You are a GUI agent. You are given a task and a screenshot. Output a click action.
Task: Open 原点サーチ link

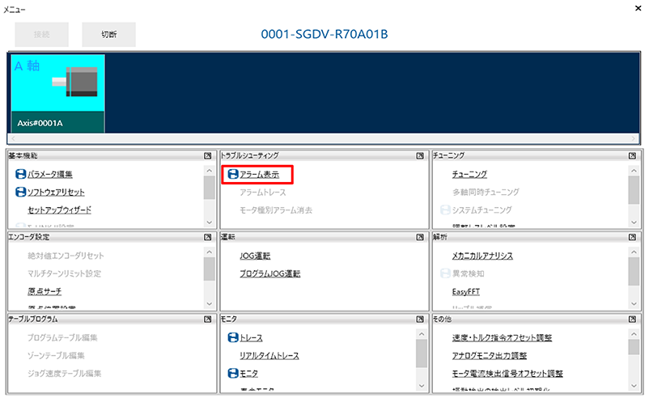click(x=45, y=291)
